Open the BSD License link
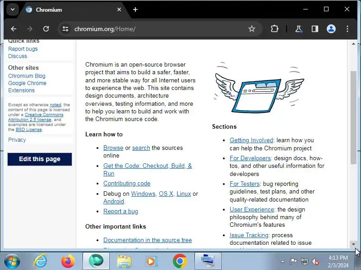Screen dimensions: 361x270 29,130
